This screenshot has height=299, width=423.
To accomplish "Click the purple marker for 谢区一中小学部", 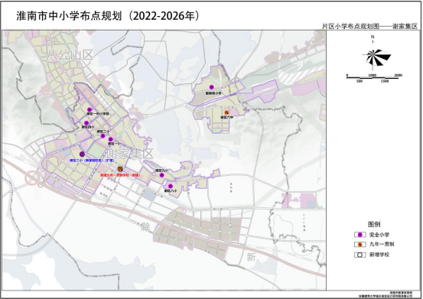I will (89, 109).
